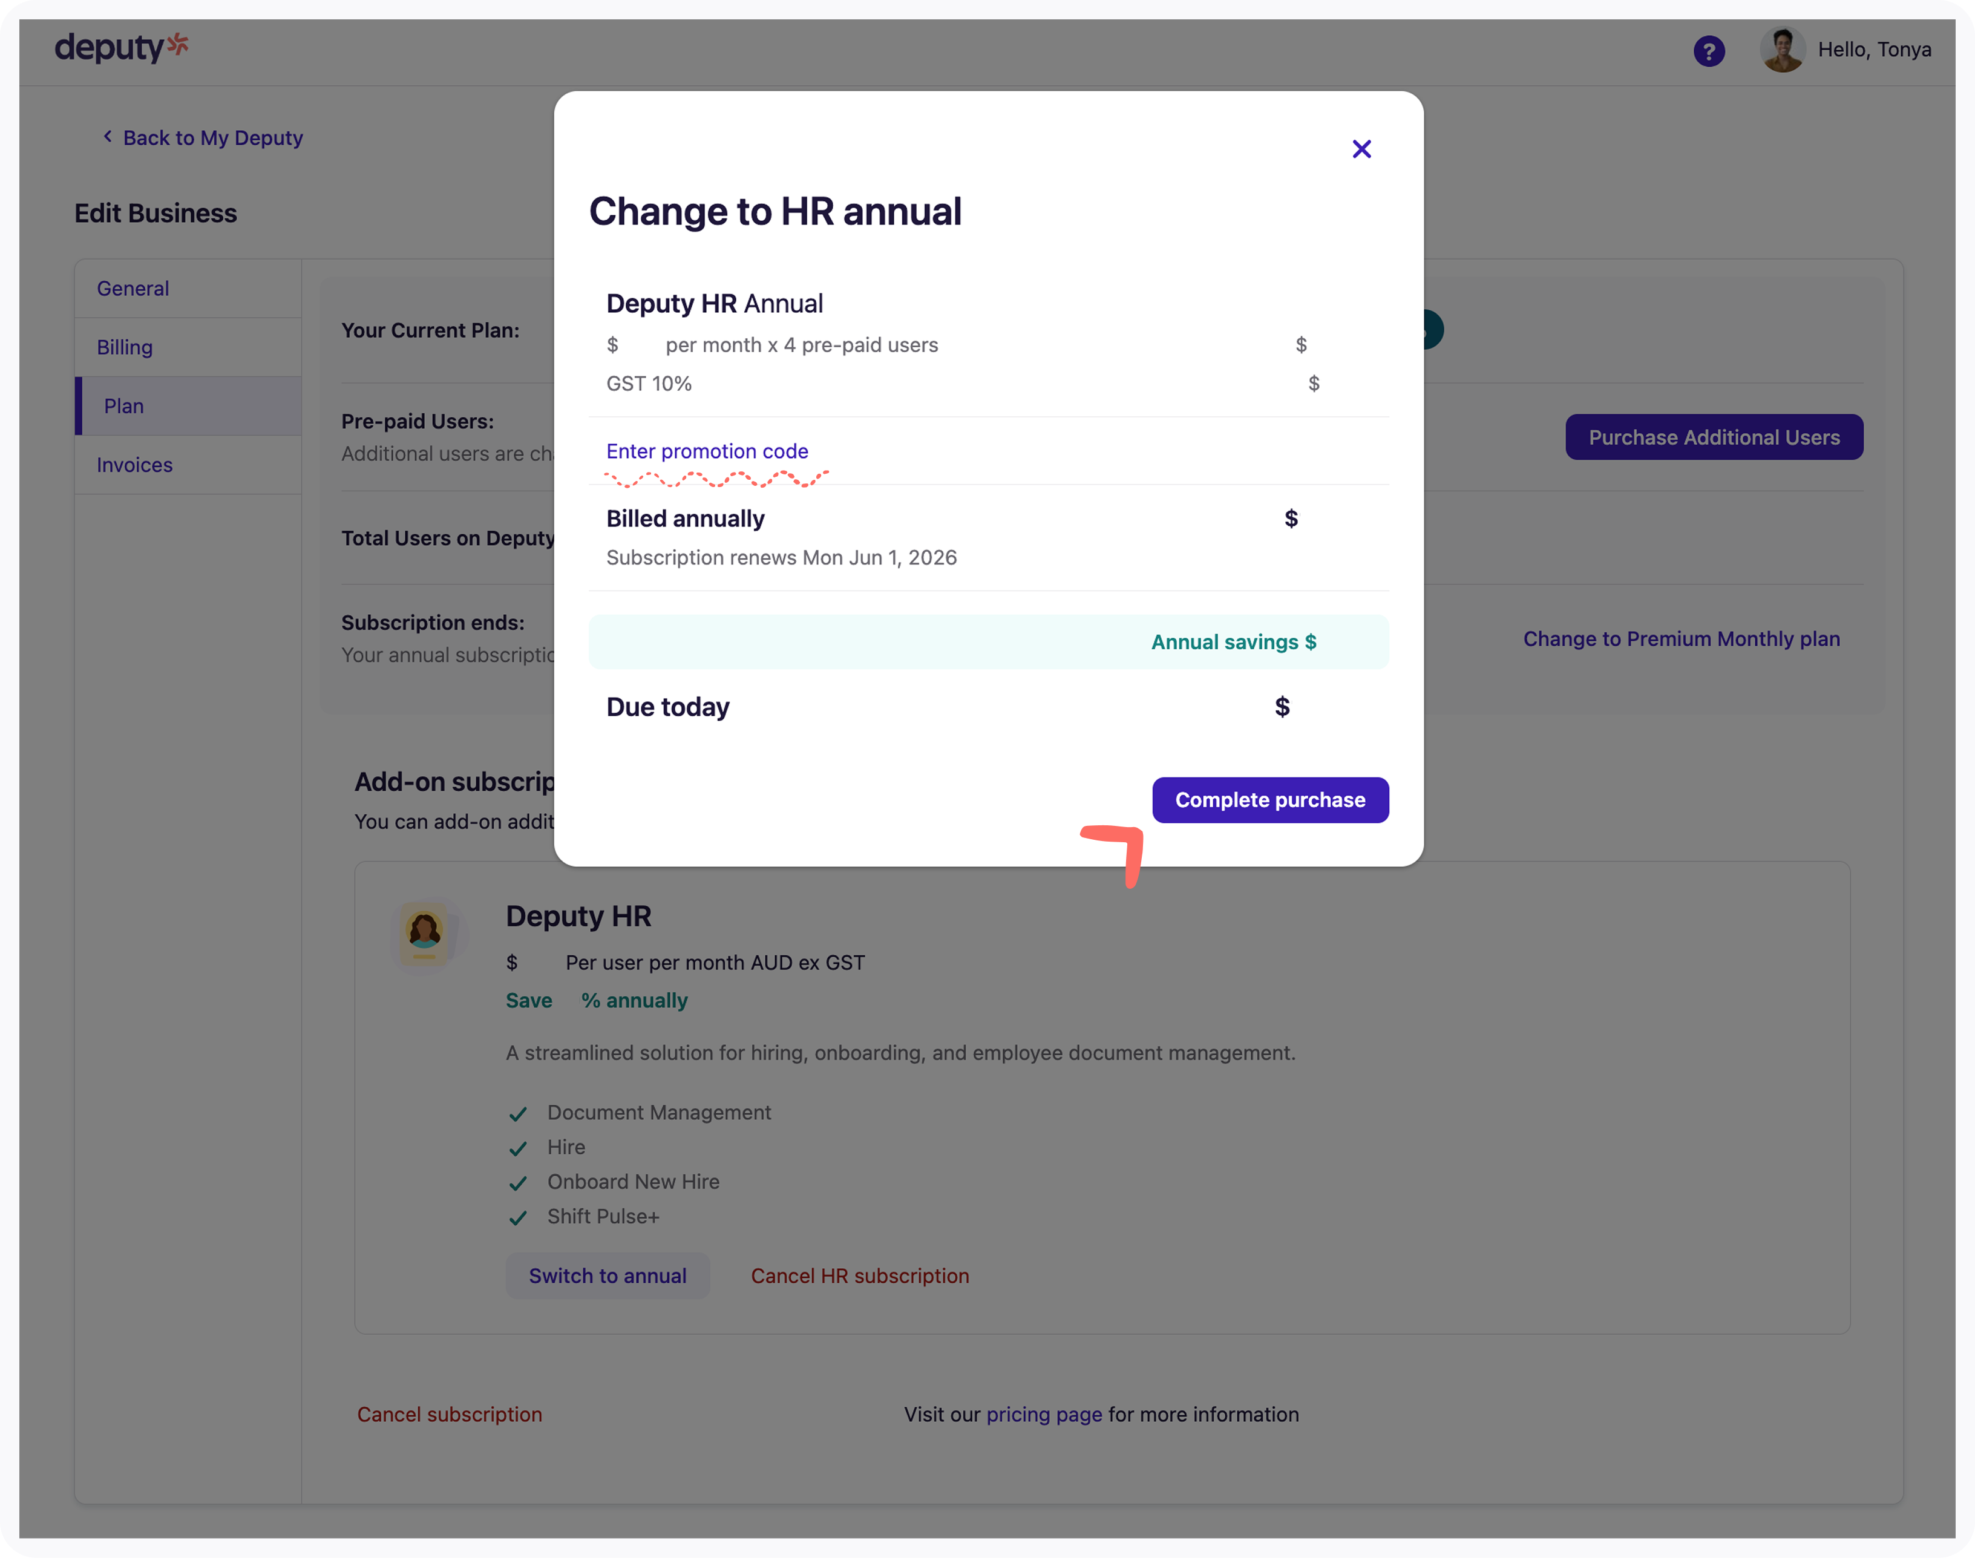Click Switch to annual button
Screen dimensions: 1975x1558
pos(608,1275)
